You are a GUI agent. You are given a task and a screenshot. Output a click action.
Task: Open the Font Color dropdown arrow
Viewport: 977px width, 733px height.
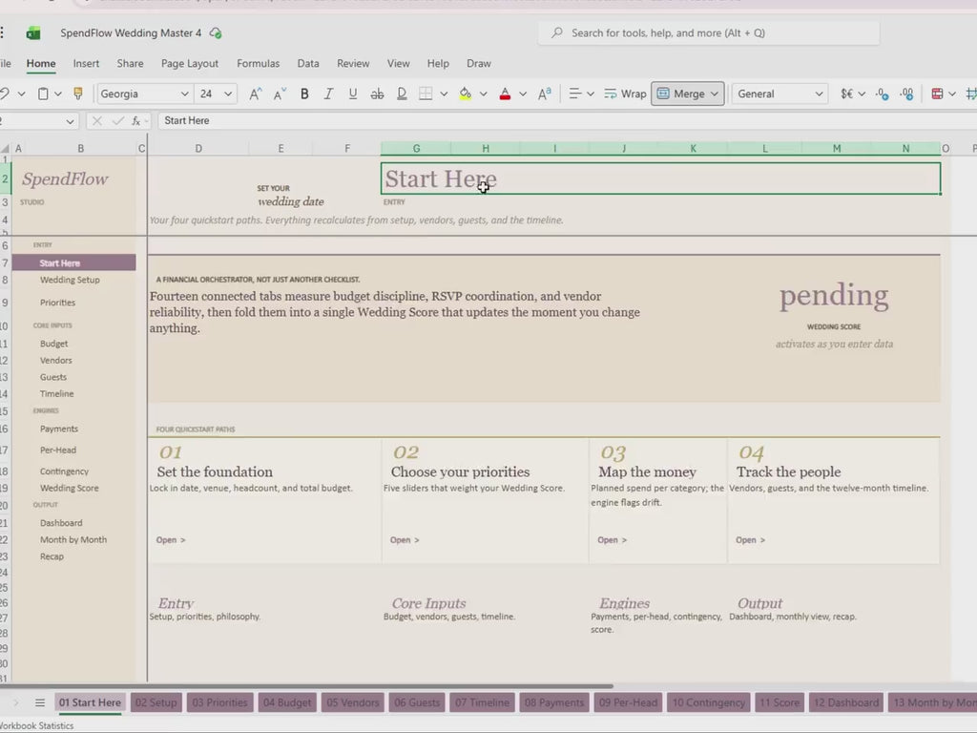coord(523,94)
